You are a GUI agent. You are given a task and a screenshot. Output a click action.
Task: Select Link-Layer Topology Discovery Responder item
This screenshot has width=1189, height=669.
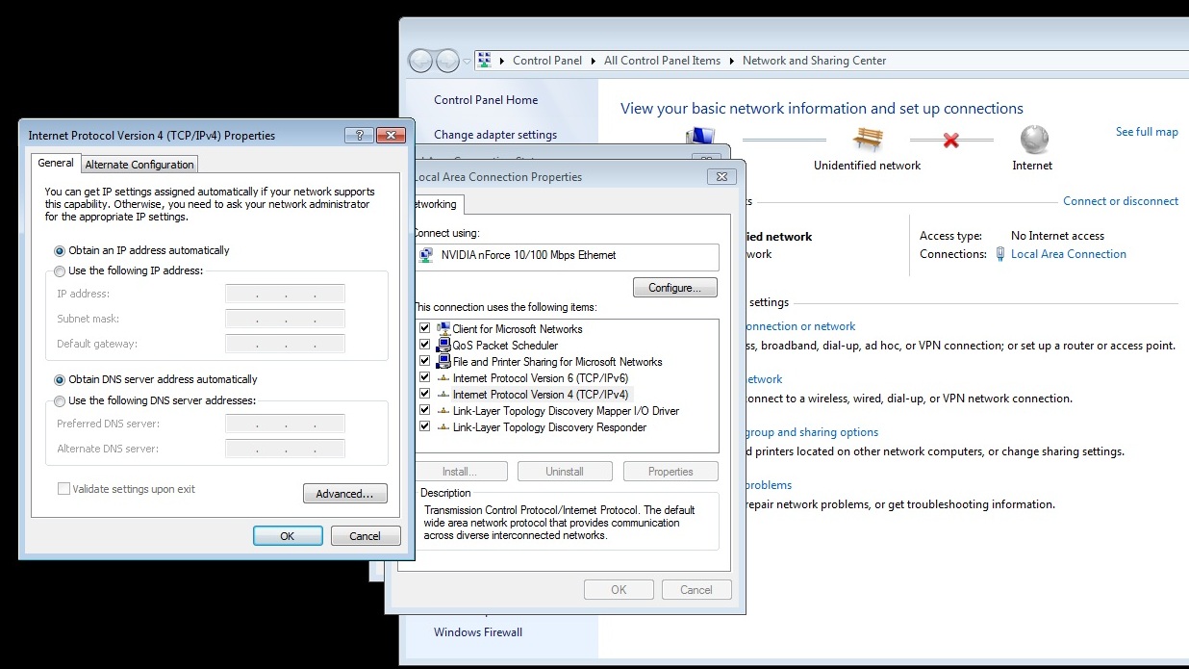[x=549, y=427]
